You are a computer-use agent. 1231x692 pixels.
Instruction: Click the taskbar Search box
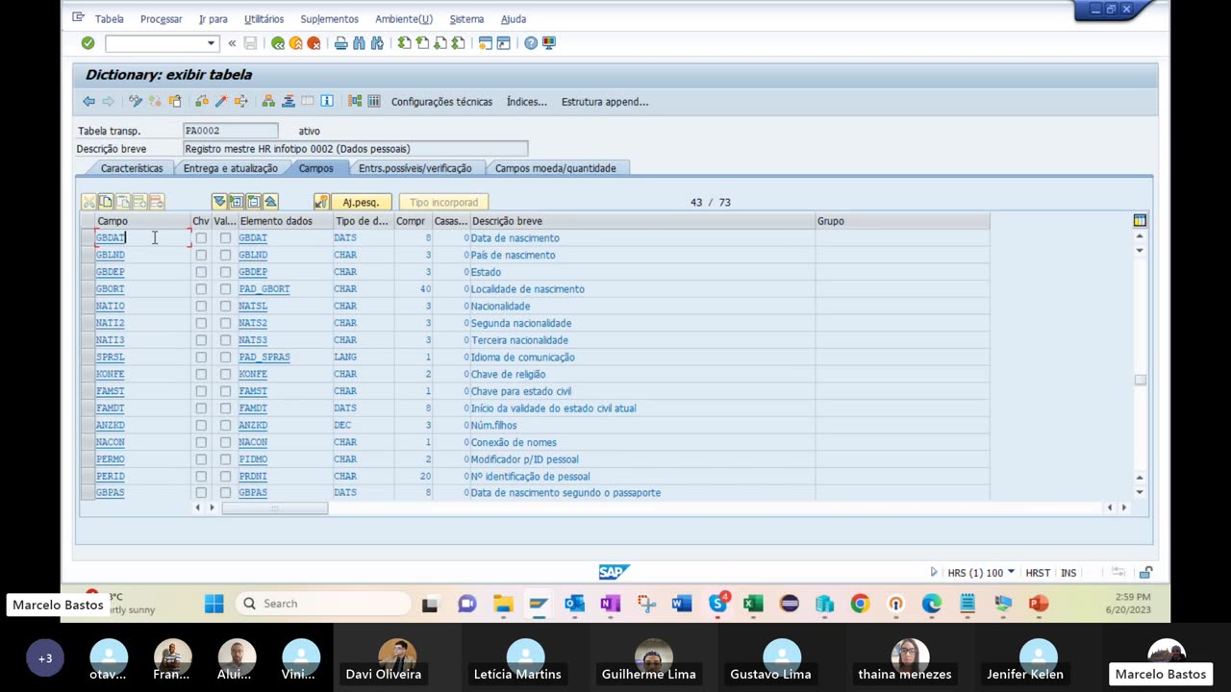tap(322, 604)
